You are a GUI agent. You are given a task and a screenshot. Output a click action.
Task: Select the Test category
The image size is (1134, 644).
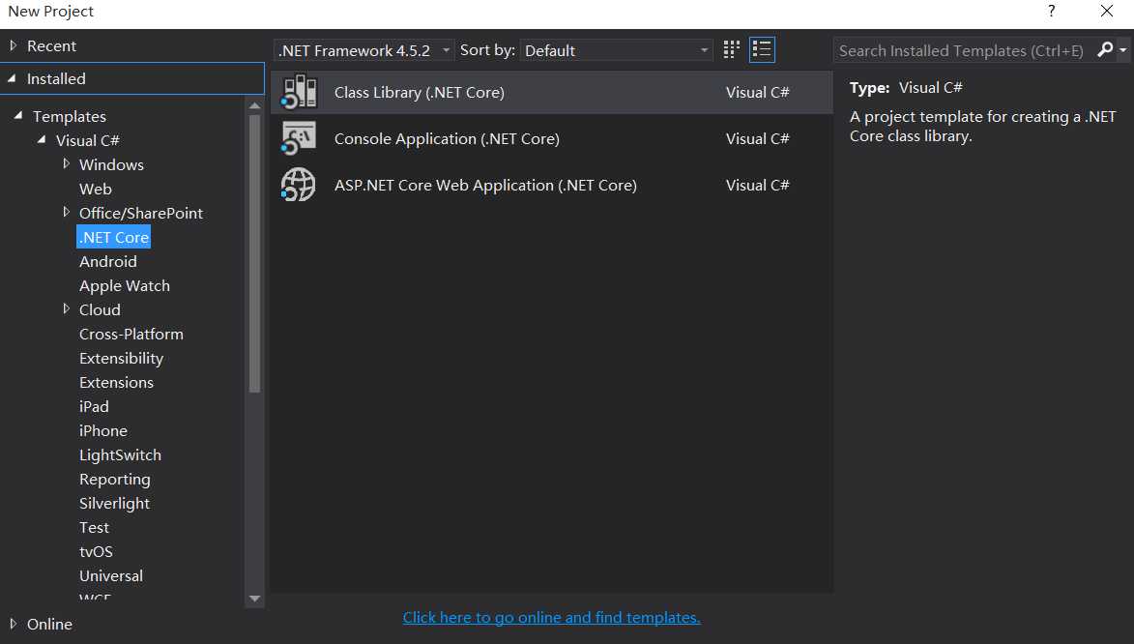tap(94, 528)
